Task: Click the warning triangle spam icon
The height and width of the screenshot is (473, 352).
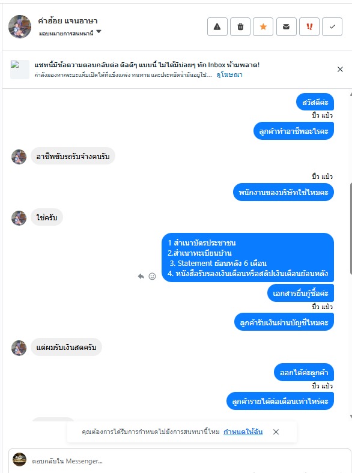Action: (x=217, y=27)
